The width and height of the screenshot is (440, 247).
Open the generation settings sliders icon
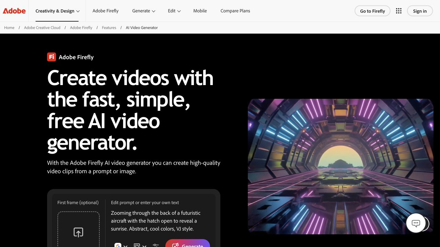click(156, 246)
